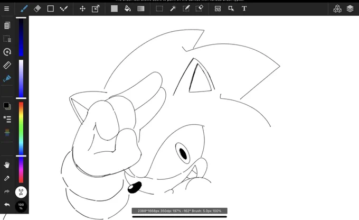Select the Hand pan tool

click(x=7, y=165)
